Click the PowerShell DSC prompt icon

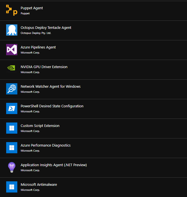coord(12,108)
